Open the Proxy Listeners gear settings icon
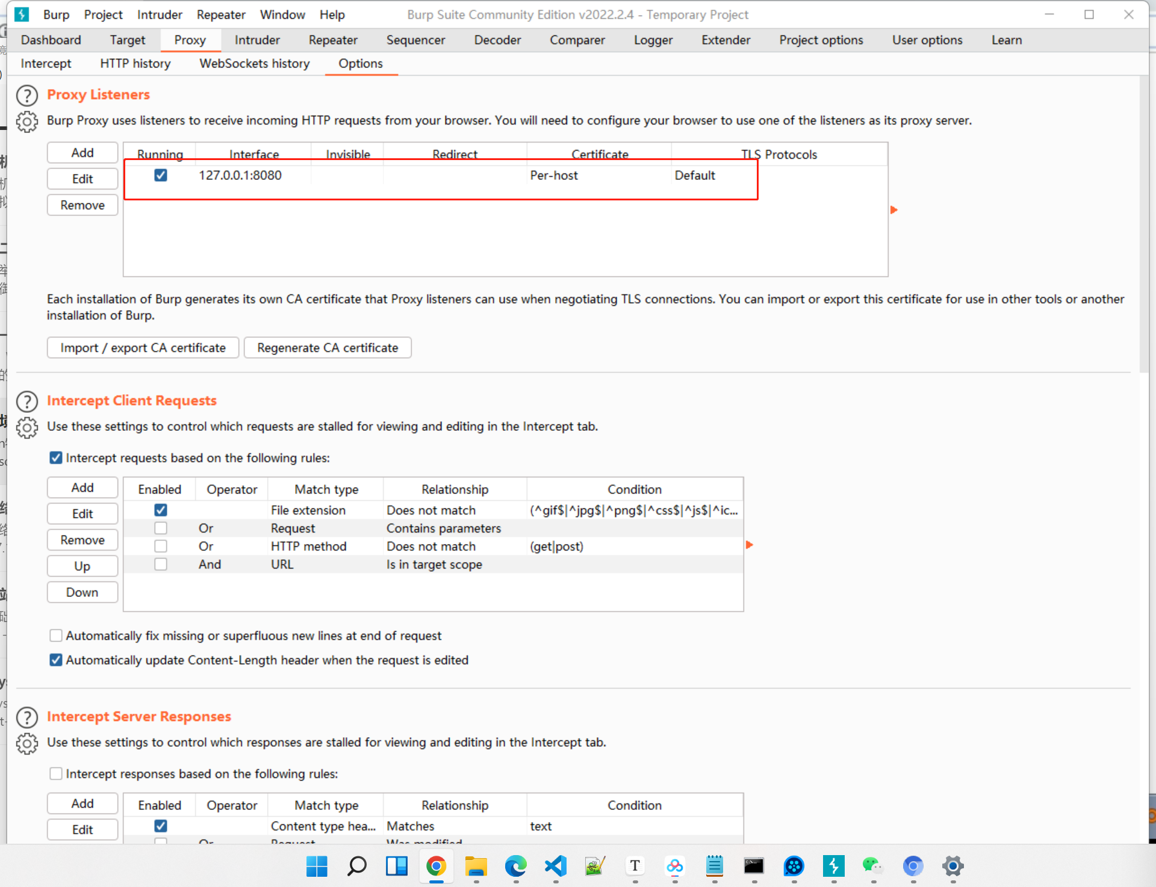Screen dimensions: 1156x887 click(26, 122)
